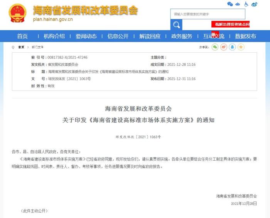Image resolution: width=270 pixels, height=218 pixels.
Task: Click the 分享到 label
Action: [204, 47]
